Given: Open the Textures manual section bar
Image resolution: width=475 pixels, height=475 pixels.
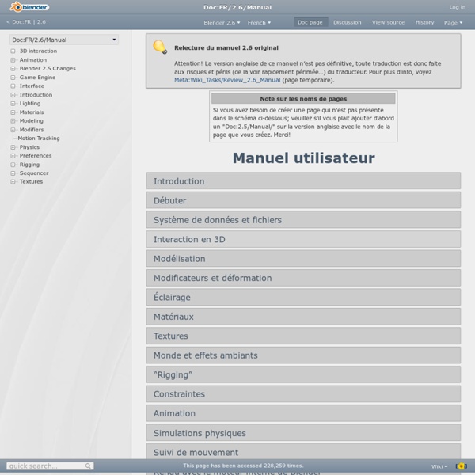Looking at the screenshot, I should tap(303, 336).
